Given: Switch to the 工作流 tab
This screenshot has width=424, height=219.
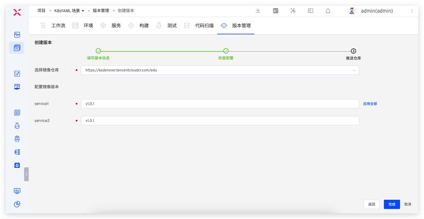Looking at the screenshot, I should tap(58, 25).
